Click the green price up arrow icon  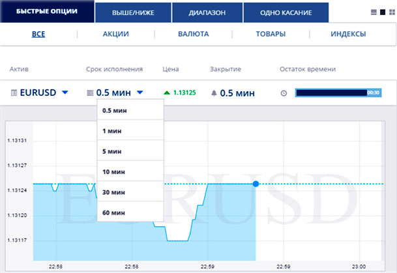pos(168,93)
